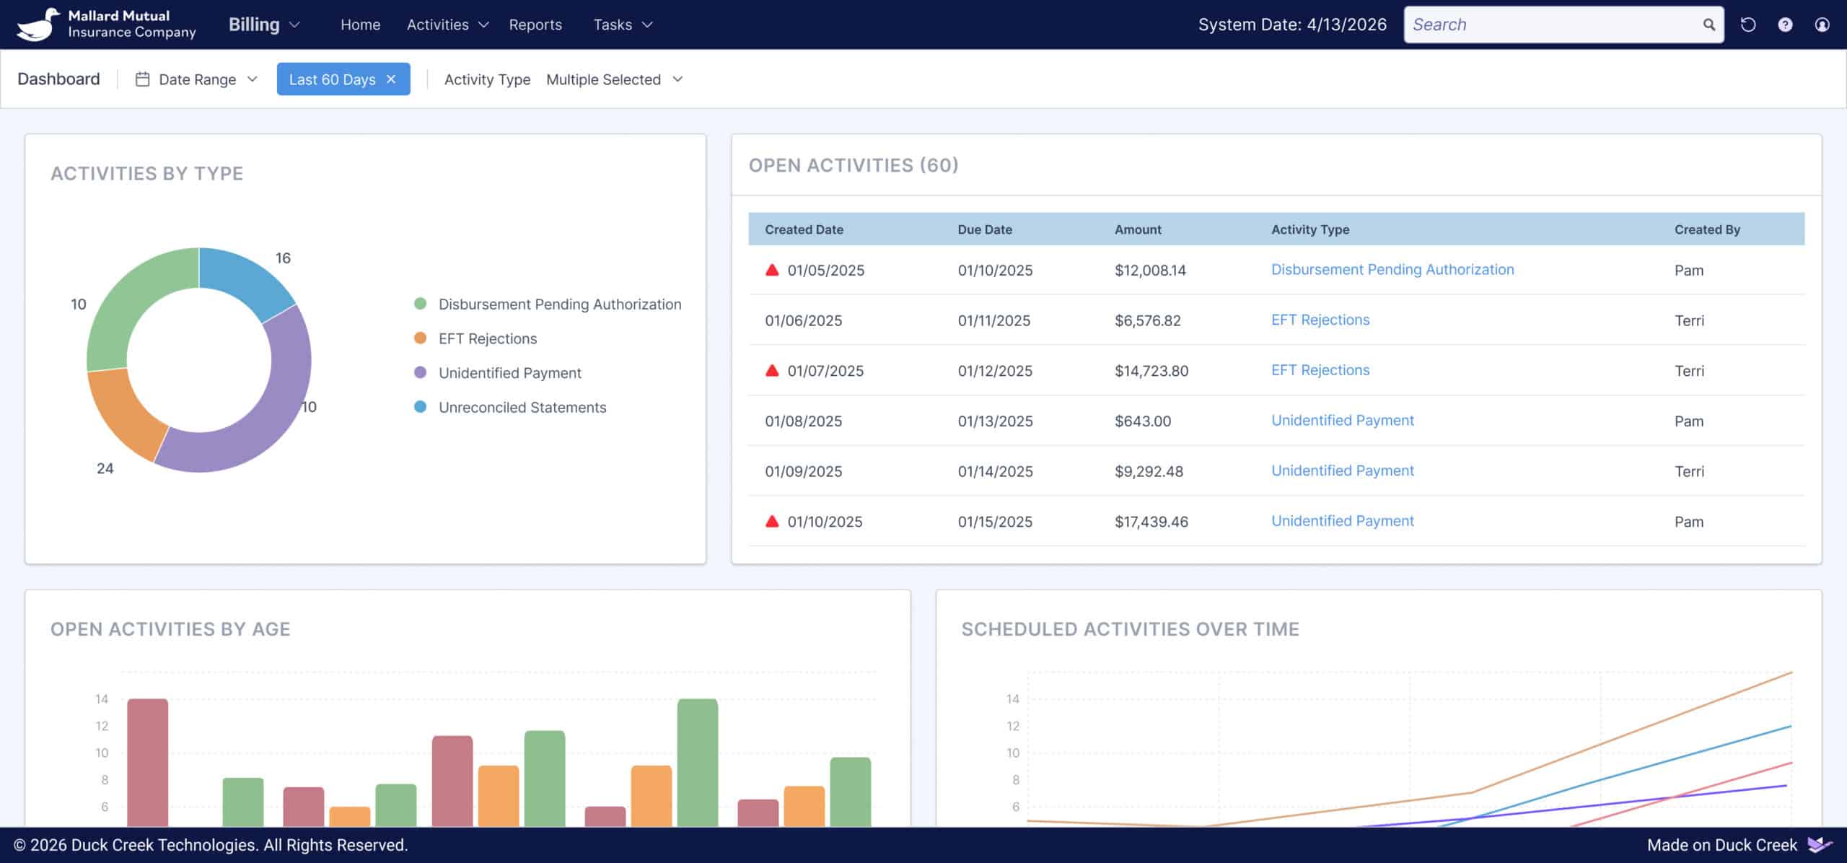
Task: Click the refresh icon in header
Action: coord(1747,25)
